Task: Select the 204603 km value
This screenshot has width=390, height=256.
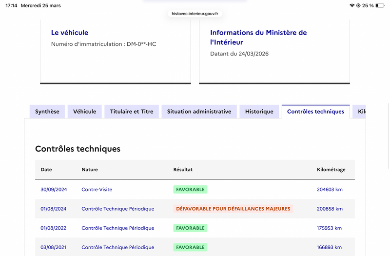Action: [x=330, y=190]
